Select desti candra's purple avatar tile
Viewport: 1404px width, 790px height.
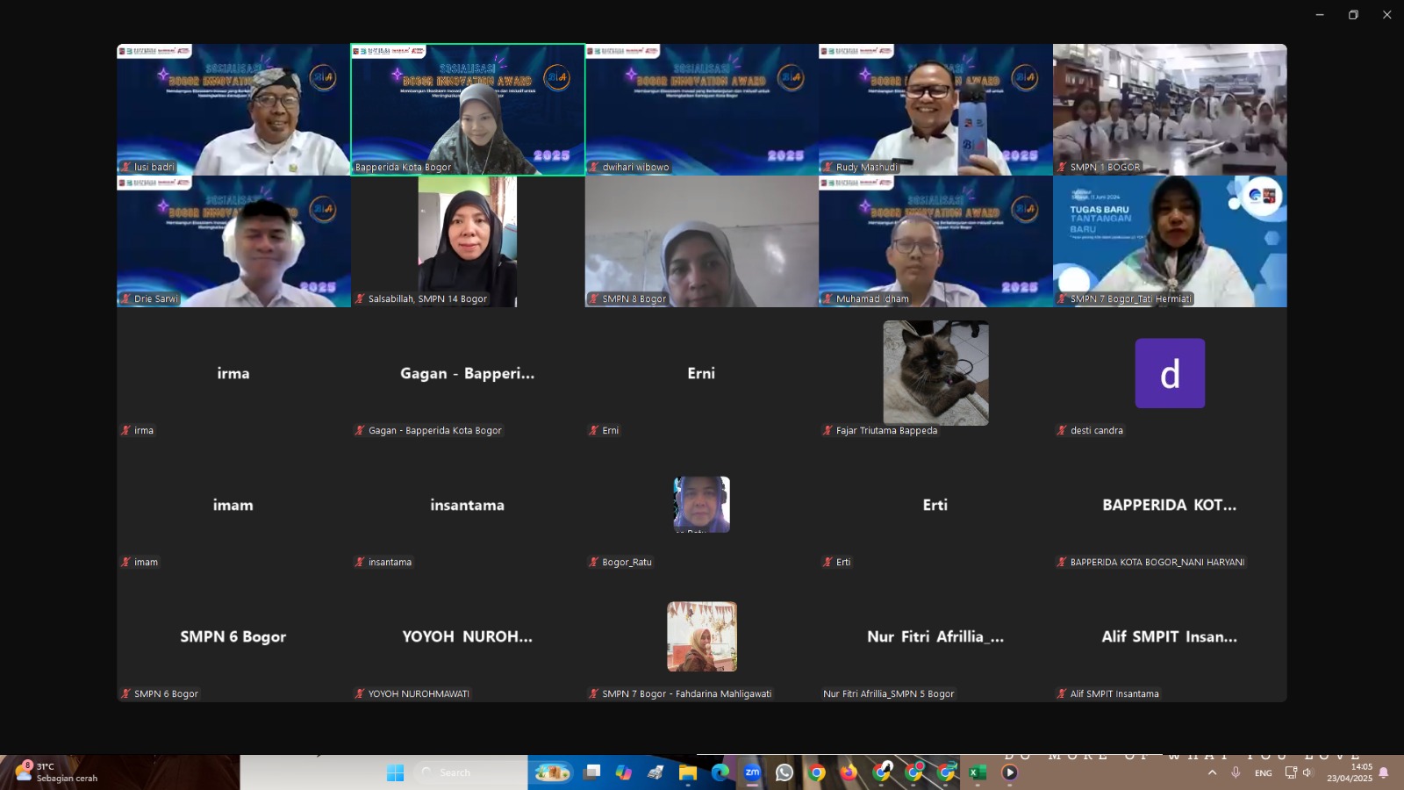coord(1170,374)
